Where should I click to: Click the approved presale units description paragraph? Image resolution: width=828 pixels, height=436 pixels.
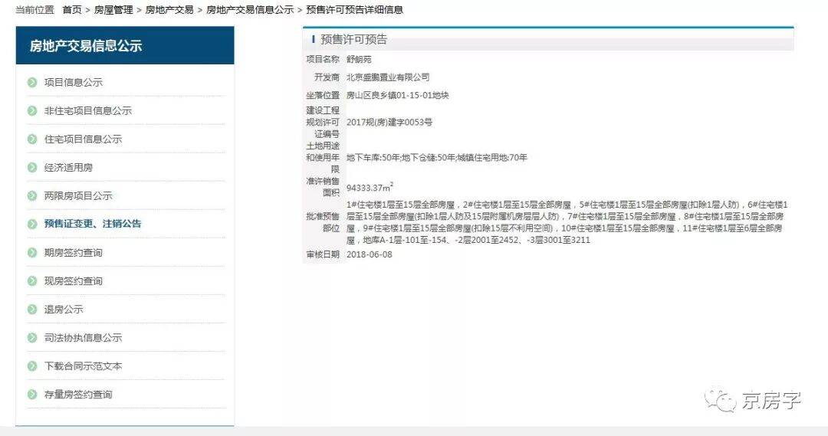point(567,222)
